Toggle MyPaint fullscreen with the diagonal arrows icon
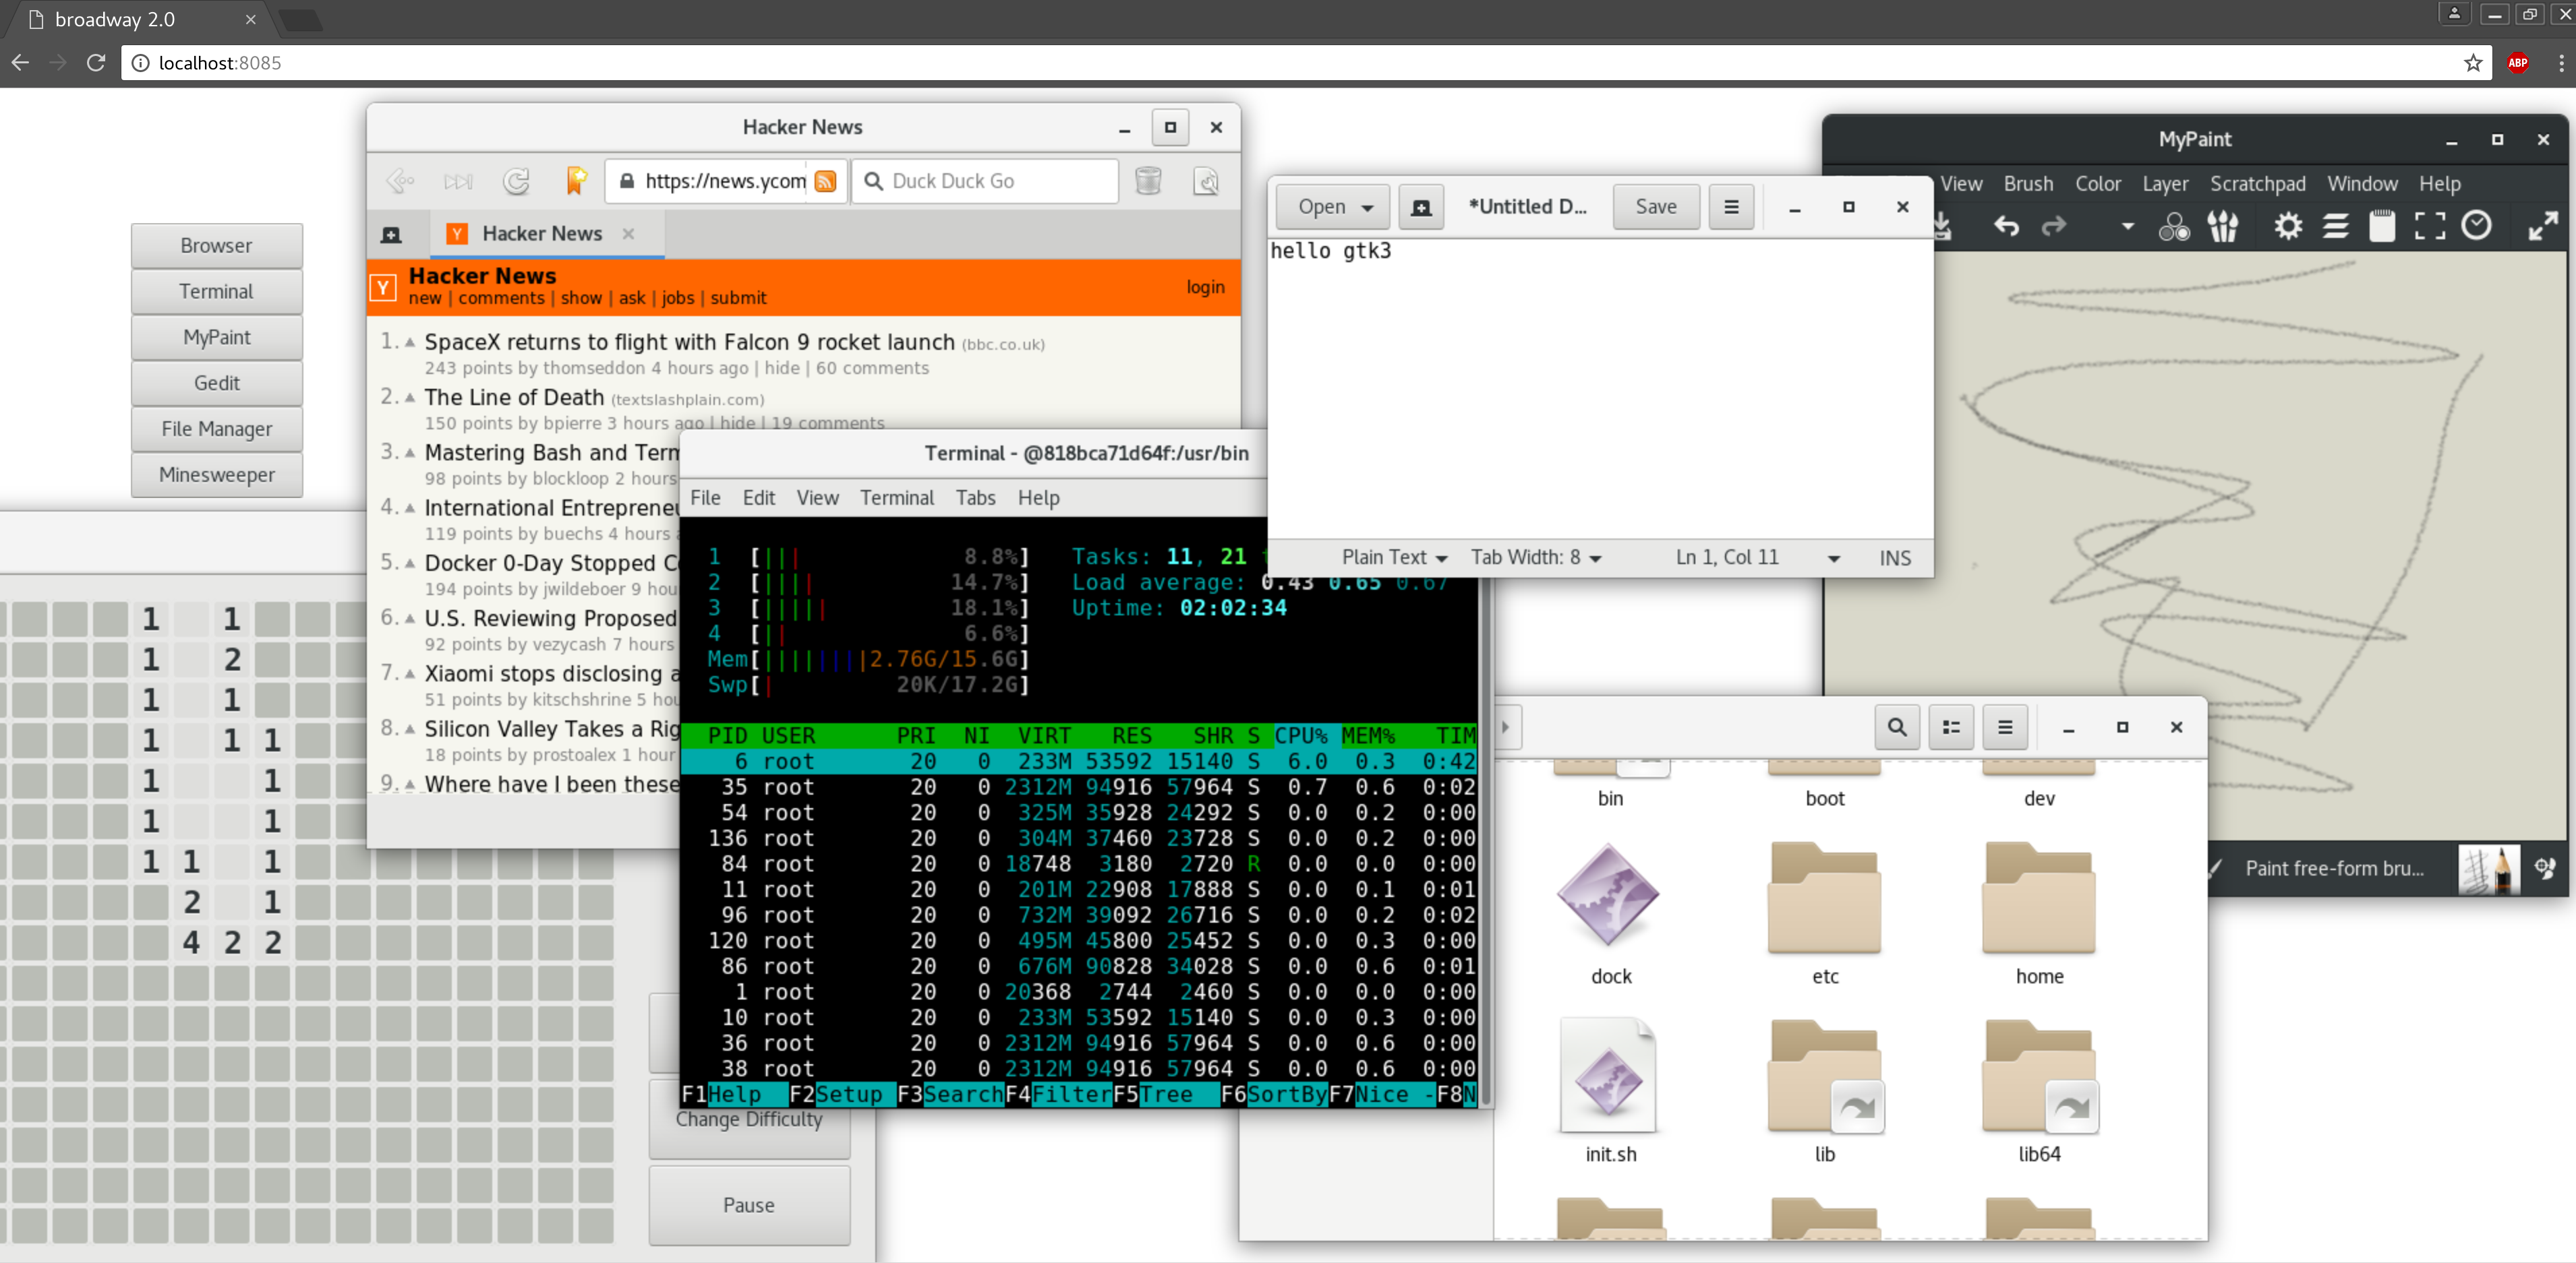This screenshot has width=2576, height=1263. point(2542,226)
